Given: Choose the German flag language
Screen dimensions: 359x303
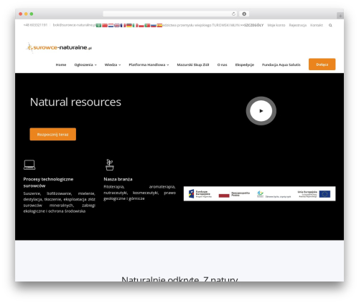Looking at the screenshot, I should click(x=129, y=25).
